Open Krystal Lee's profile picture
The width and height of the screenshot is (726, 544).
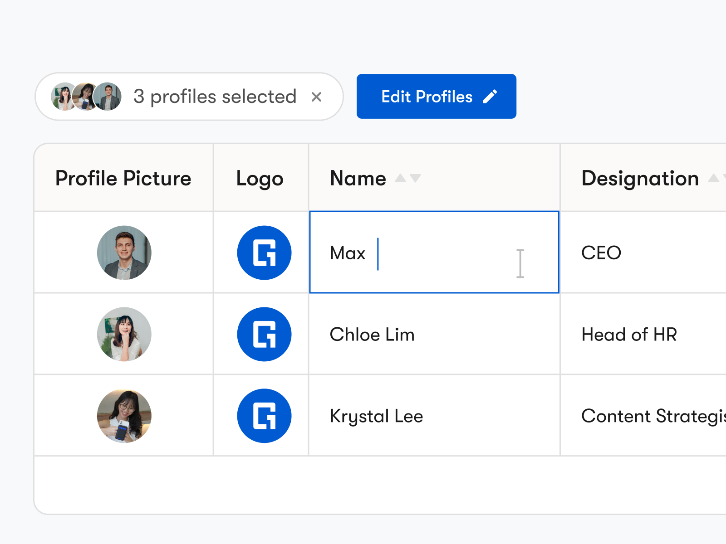coord(124,416)
